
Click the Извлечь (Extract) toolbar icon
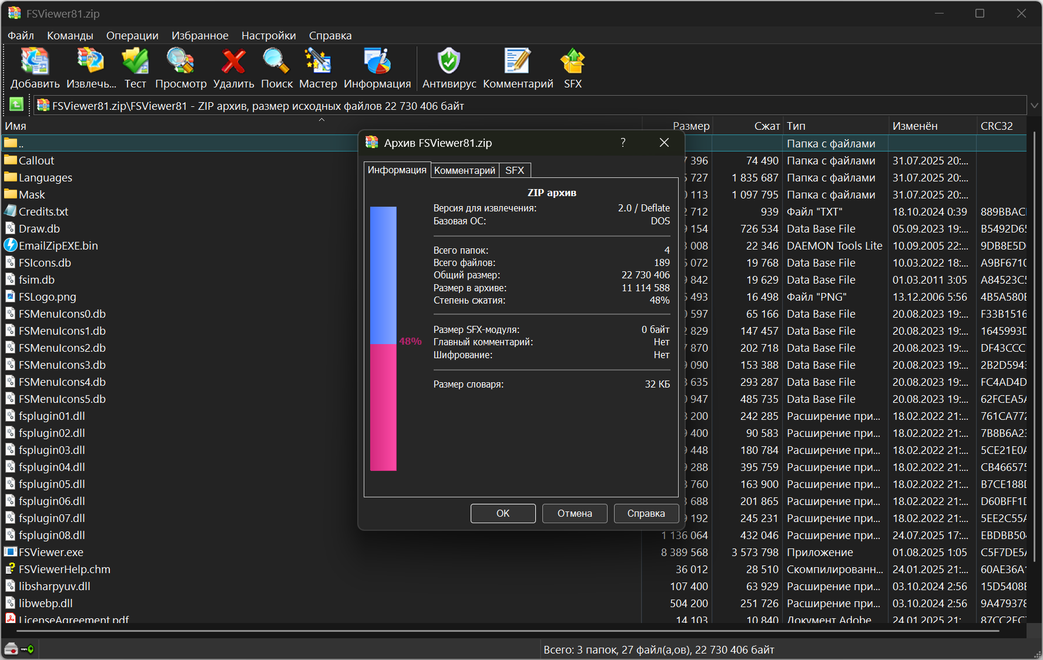[x=91, y=62]
